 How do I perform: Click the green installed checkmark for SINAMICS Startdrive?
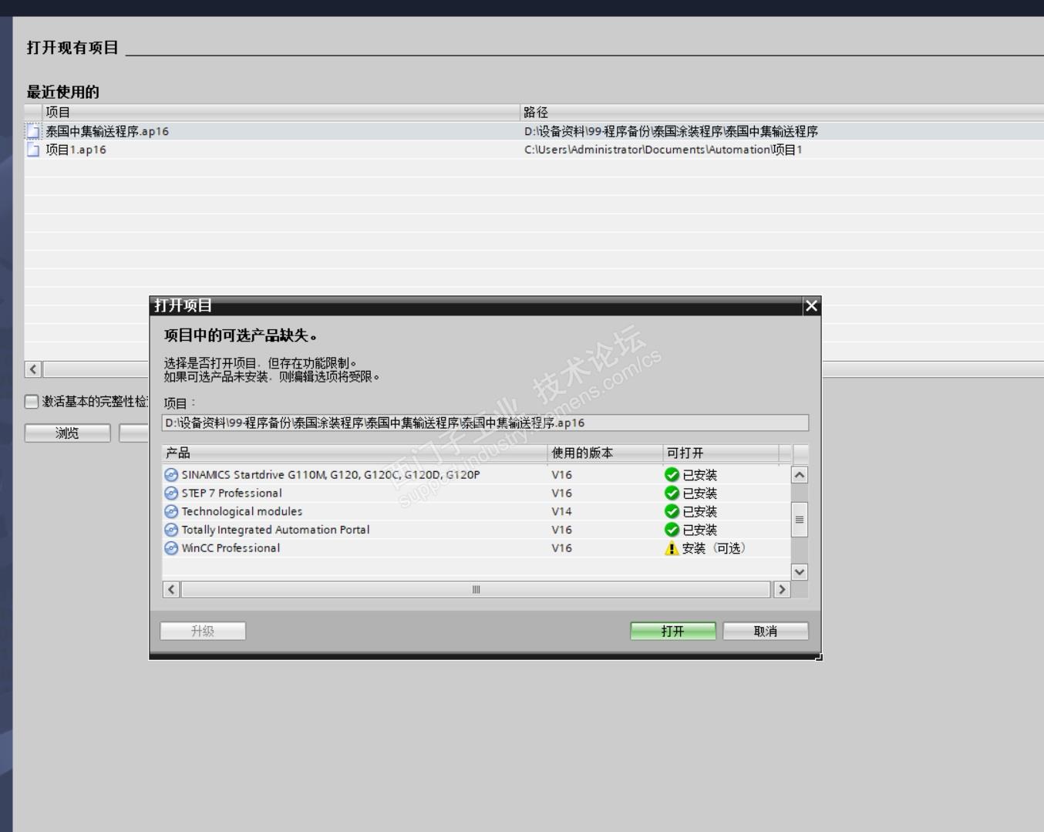click(x=672, y=475)
